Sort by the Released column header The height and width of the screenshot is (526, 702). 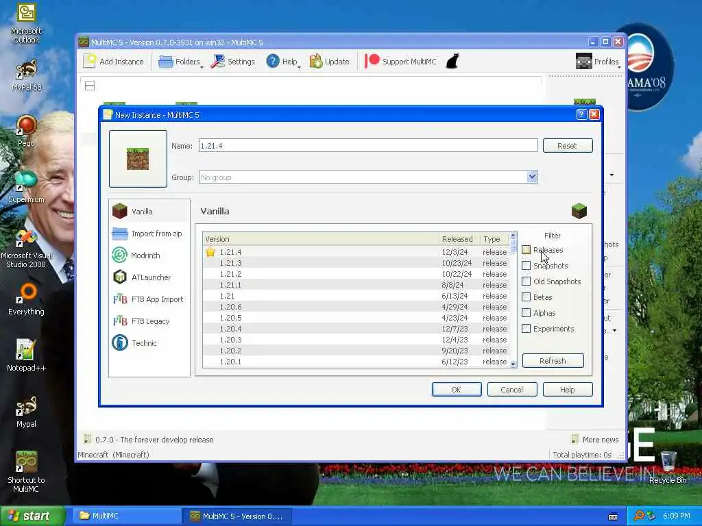(x=459, y=239)
